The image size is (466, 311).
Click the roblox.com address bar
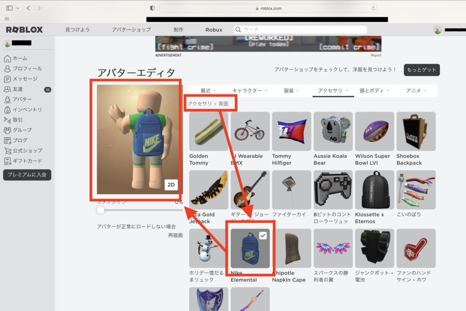(268, 8)
